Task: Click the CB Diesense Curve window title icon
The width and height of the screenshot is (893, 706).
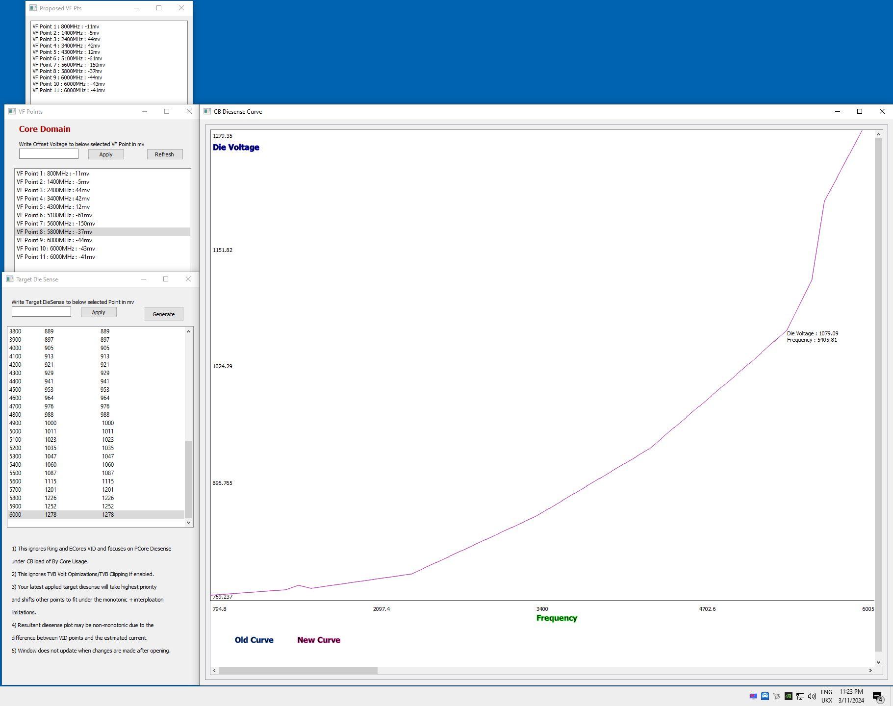Action: [207, 111]
